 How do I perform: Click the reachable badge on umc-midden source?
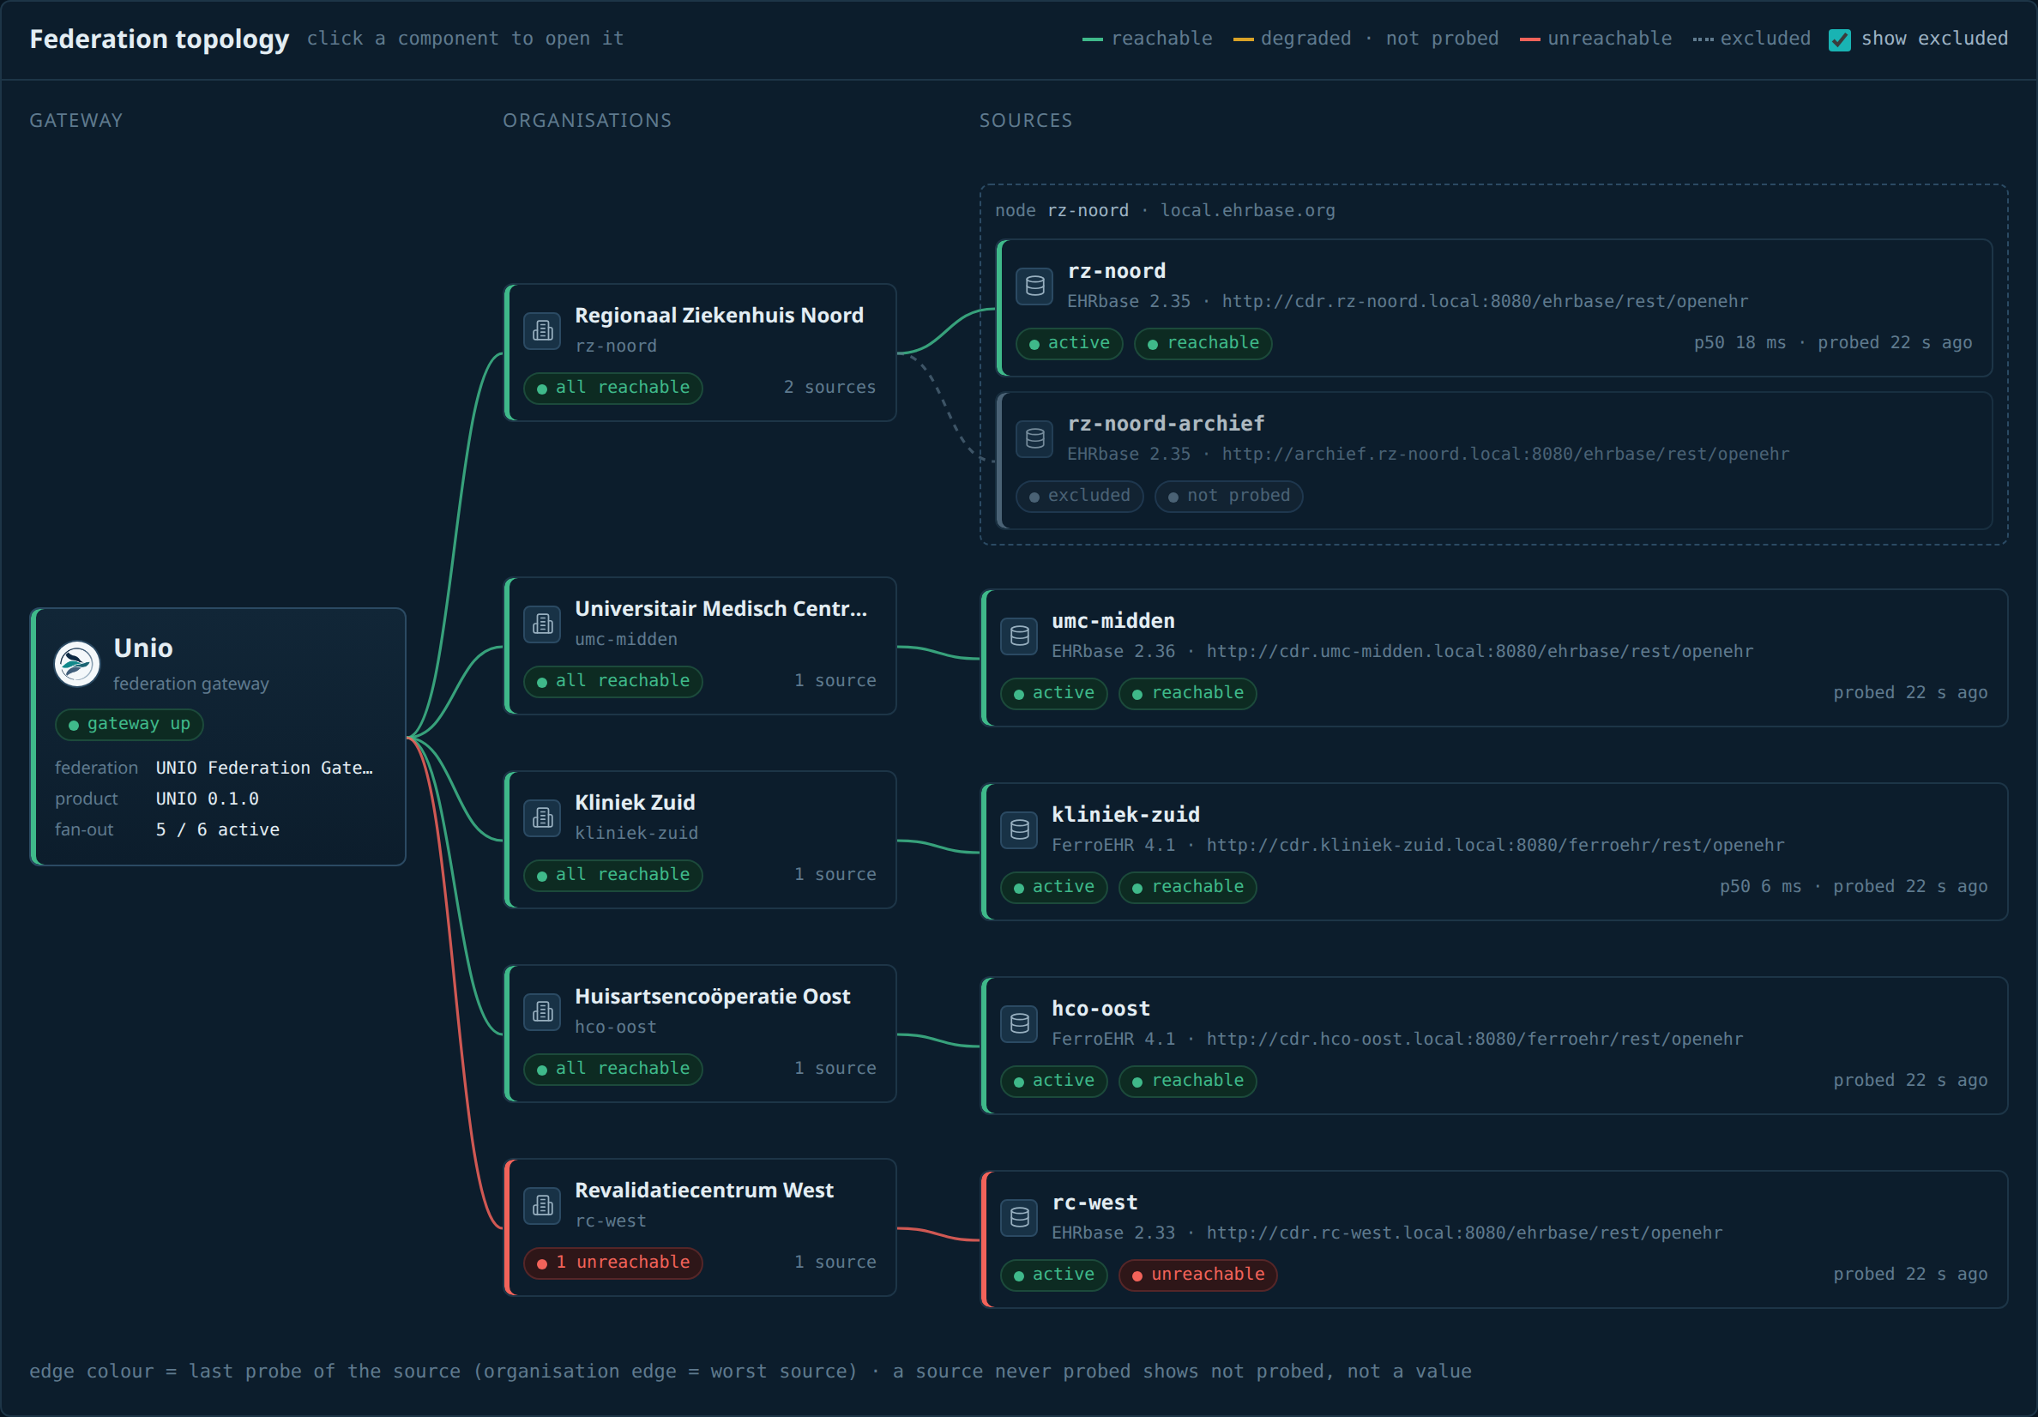tap(1188, 693)
